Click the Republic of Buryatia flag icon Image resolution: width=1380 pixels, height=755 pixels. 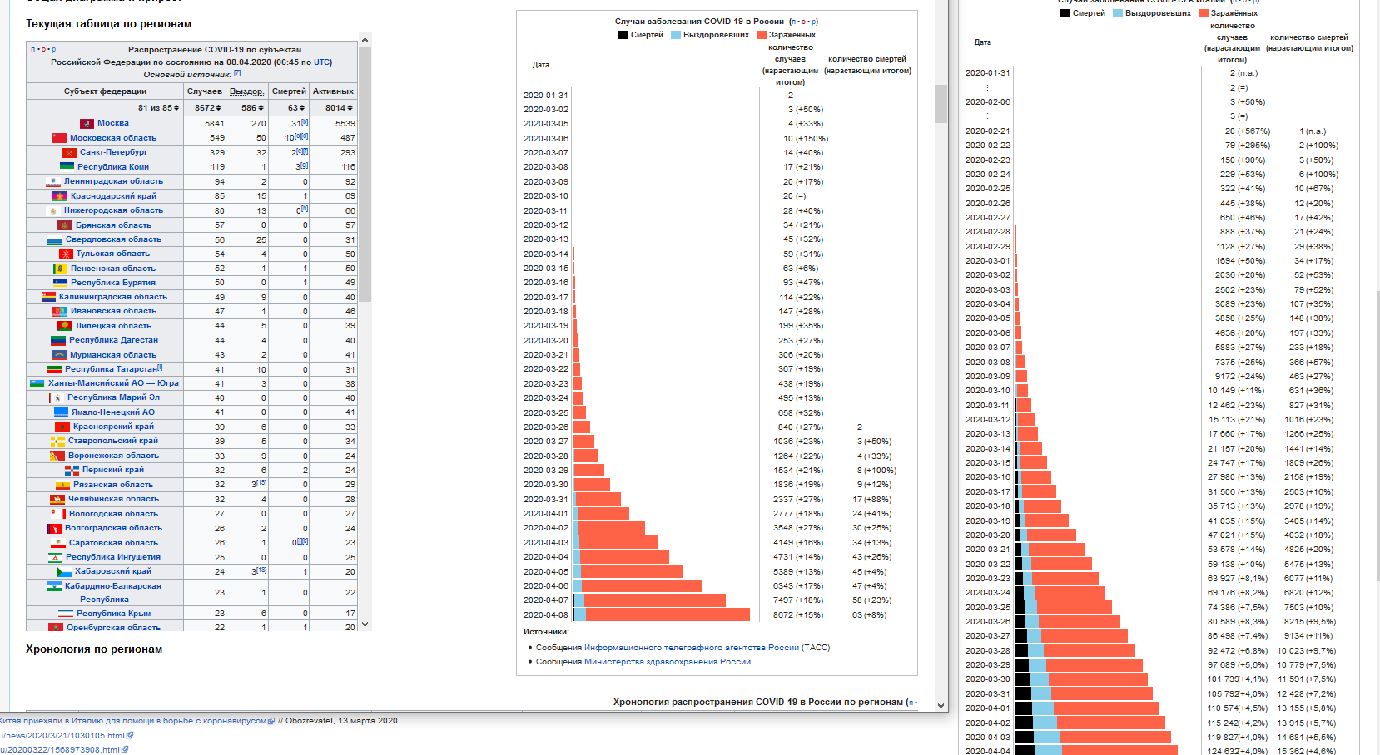click(x=60, y=283)
